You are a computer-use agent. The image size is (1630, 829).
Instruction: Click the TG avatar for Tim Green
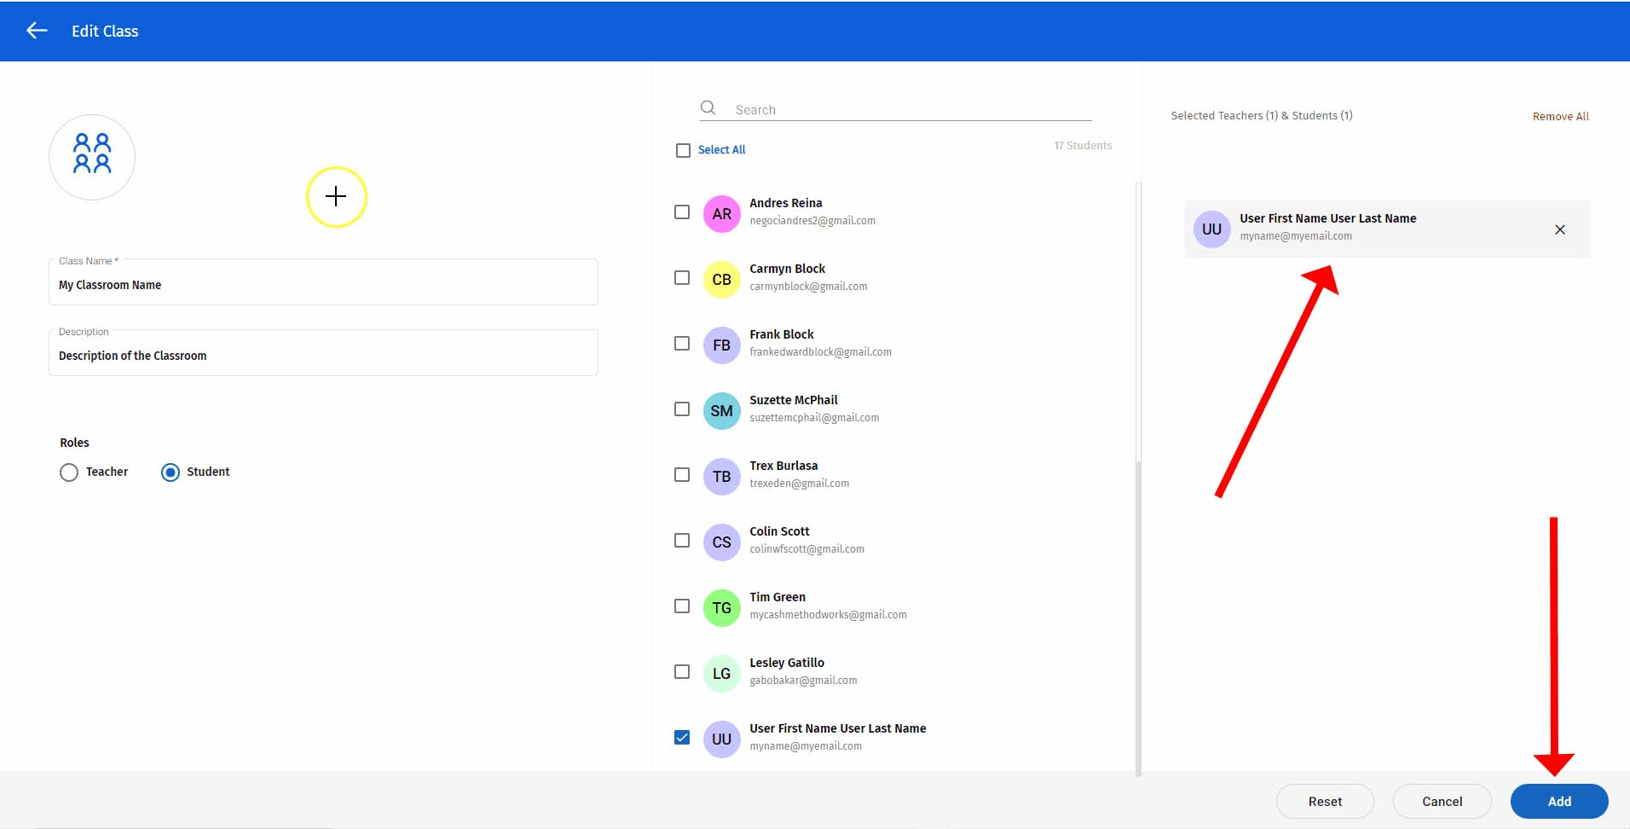(x=721, y=607)
